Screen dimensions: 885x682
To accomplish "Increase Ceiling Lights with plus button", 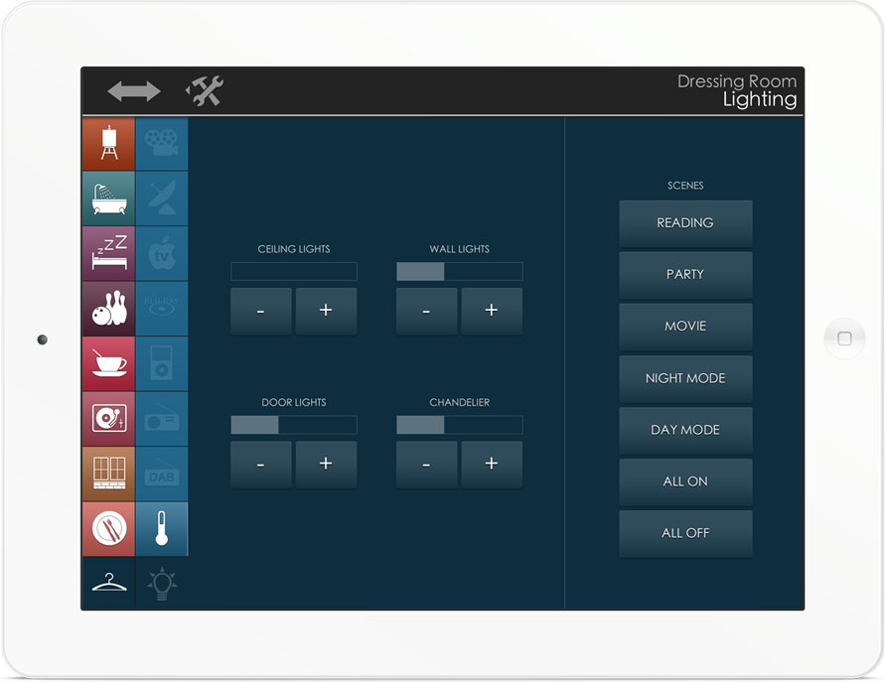I will pyautogui.click(x=326, y=311).
